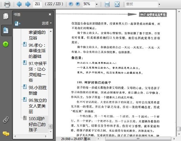Click the heading 100. 呵护好自己的孩子 in page
Viewport: 181px width, 141px height.
click(94, 83)
